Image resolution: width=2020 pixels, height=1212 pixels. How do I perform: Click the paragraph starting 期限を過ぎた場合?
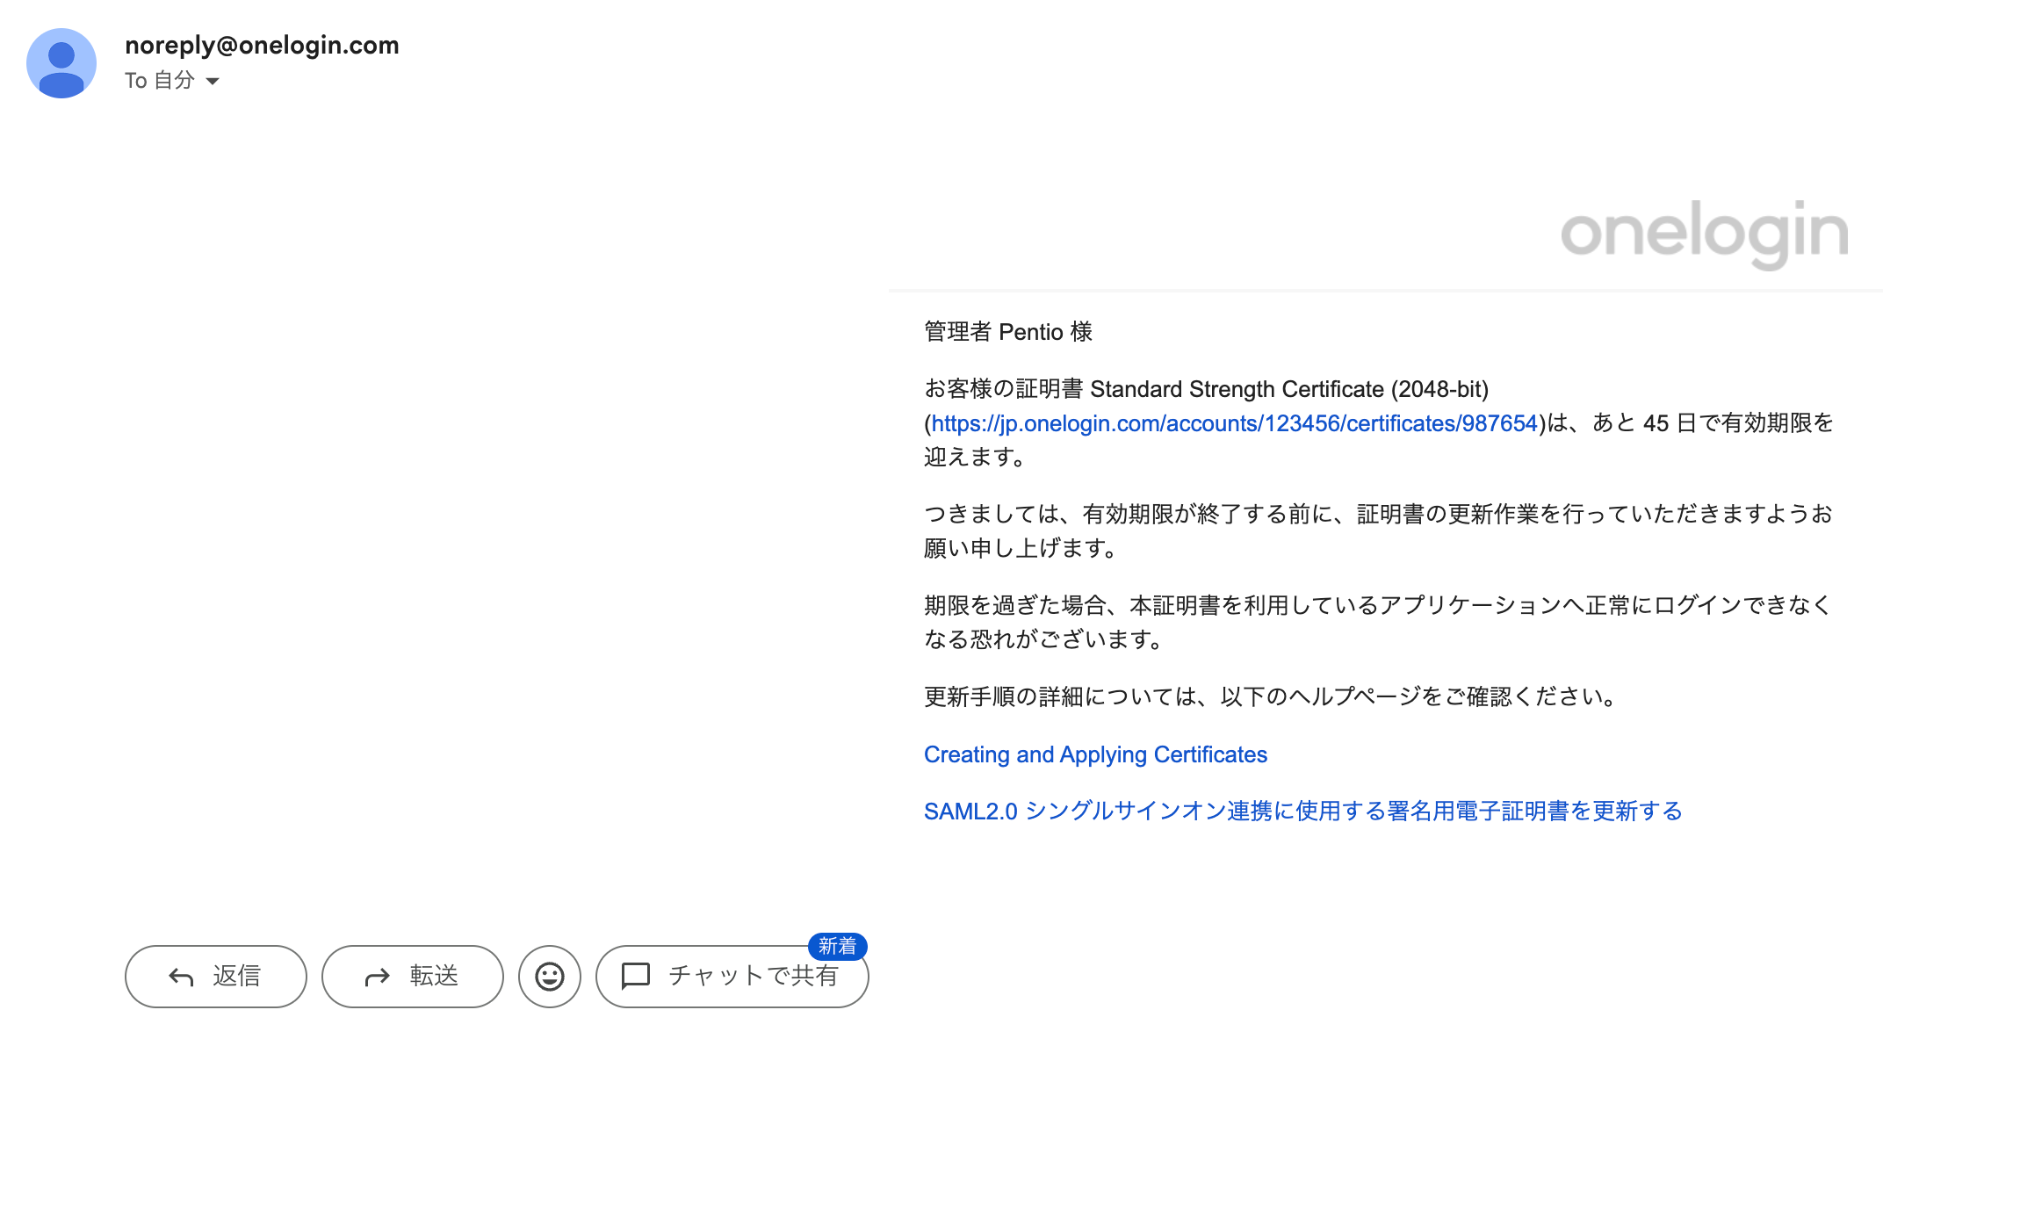click(x=1377, y=622)
